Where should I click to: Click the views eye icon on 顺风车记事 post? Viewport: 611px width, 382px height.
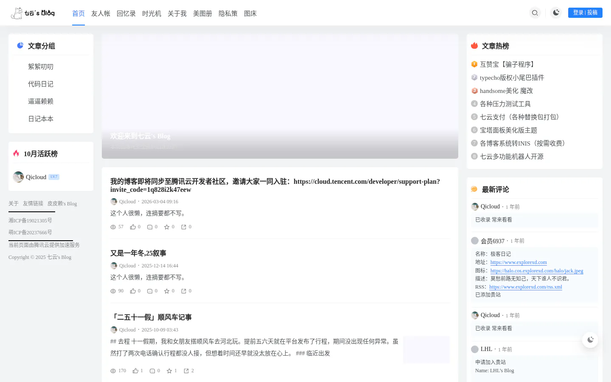(113, 371)
